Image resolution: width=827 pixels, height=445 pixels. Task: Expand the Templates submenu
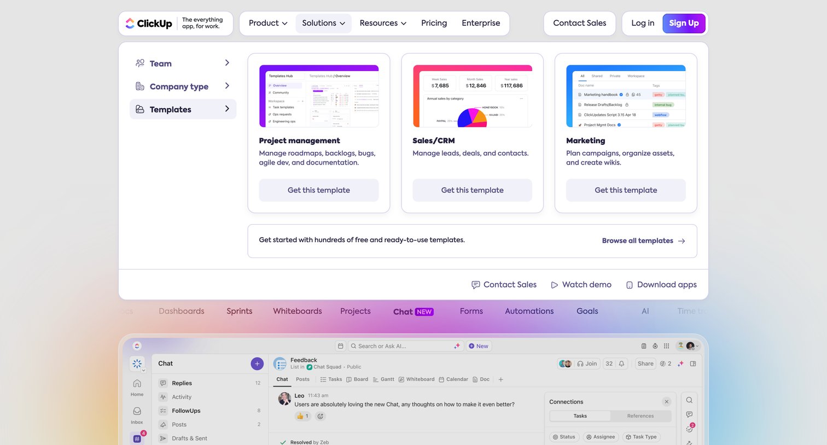183,109
